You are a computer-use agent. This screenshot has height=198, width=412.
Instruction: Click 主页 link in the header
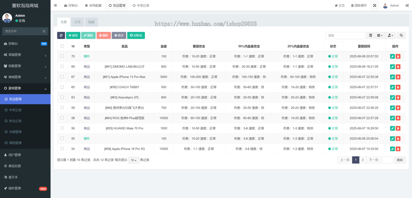pos(340,5)
